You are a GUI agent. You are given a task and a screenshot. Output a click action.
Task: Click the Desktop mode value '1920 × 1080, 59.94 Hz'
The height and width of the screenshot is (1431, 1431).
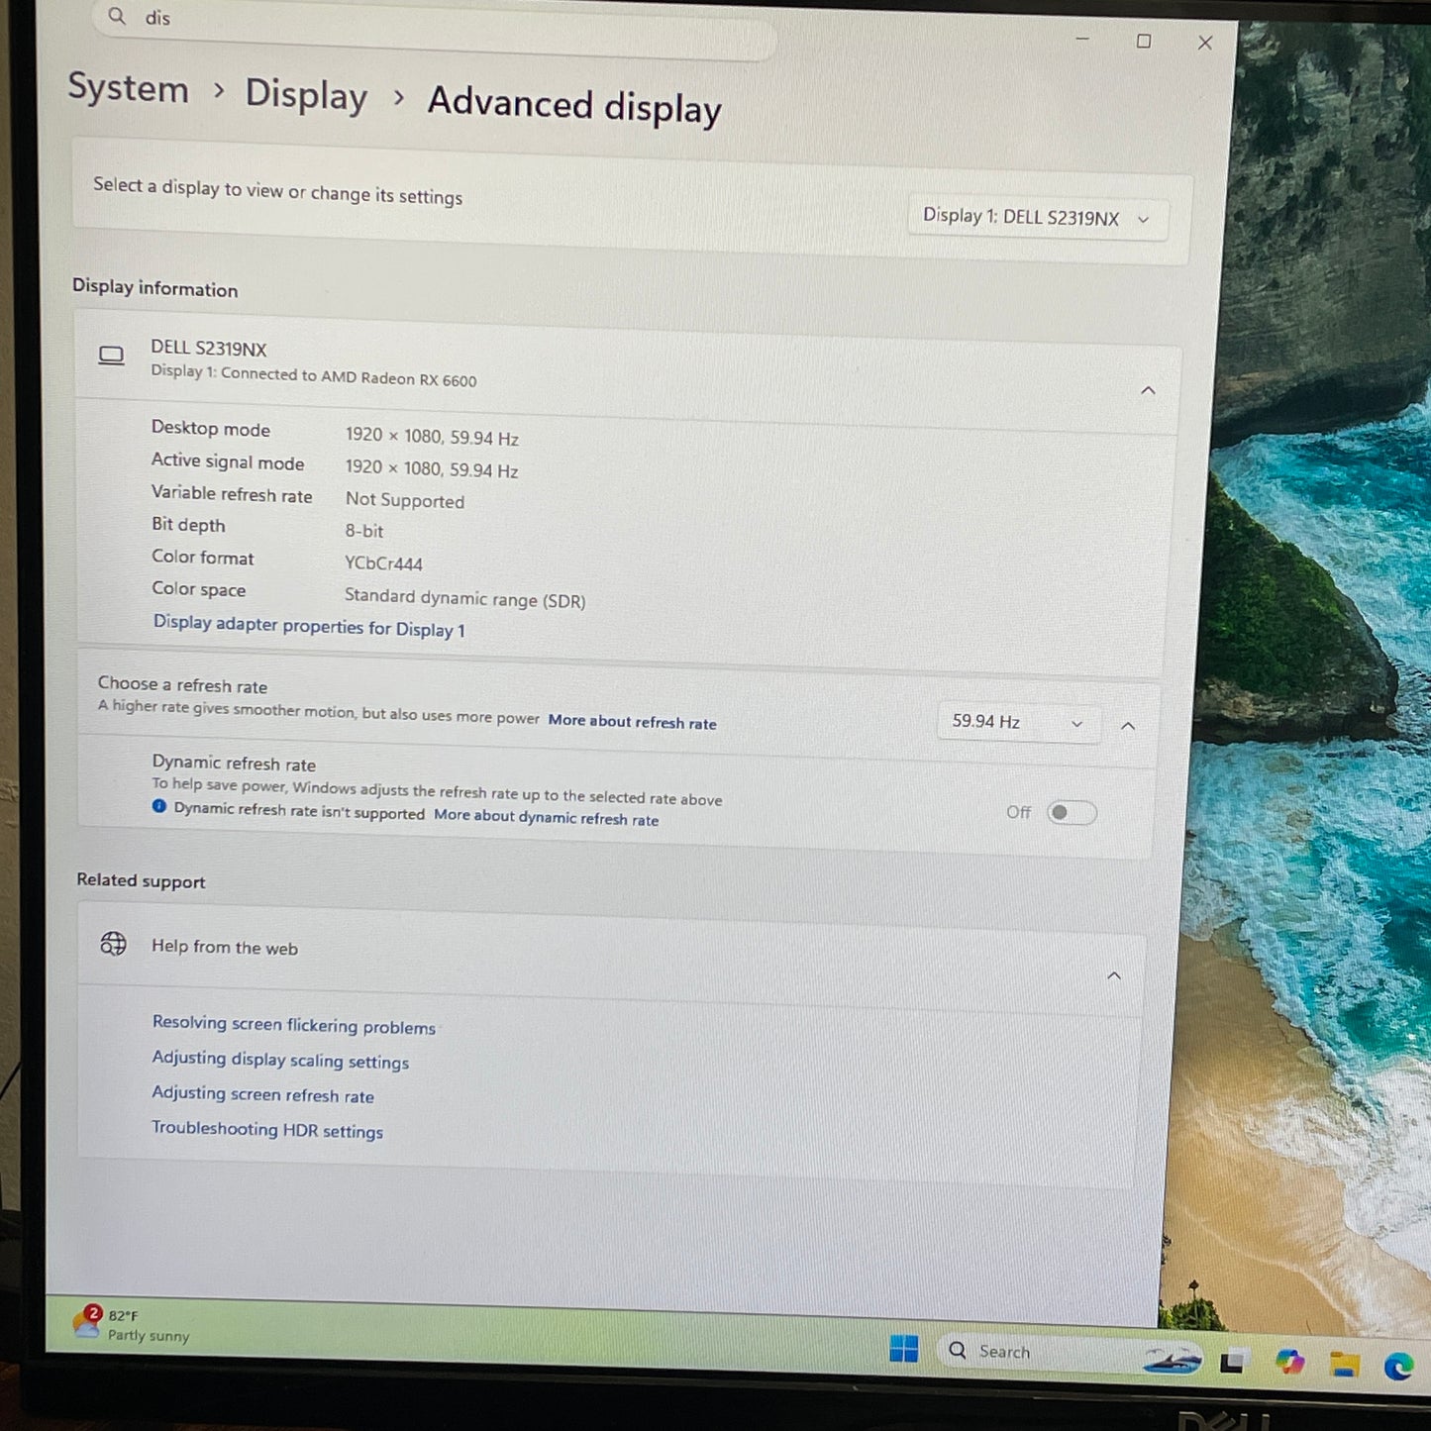(432, 437)
